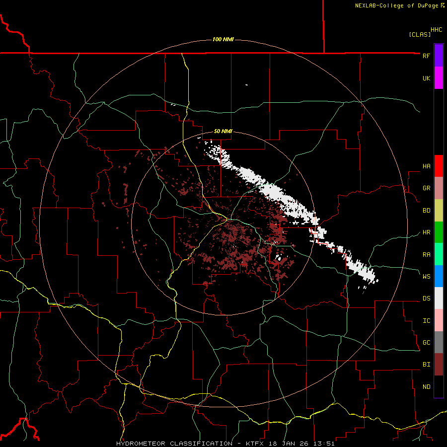Click the RA legend label
This screenshot has width=447, height=447.
coord(426,254)
